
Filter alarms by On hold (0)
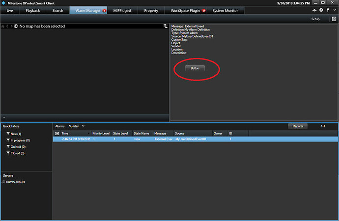18,146
